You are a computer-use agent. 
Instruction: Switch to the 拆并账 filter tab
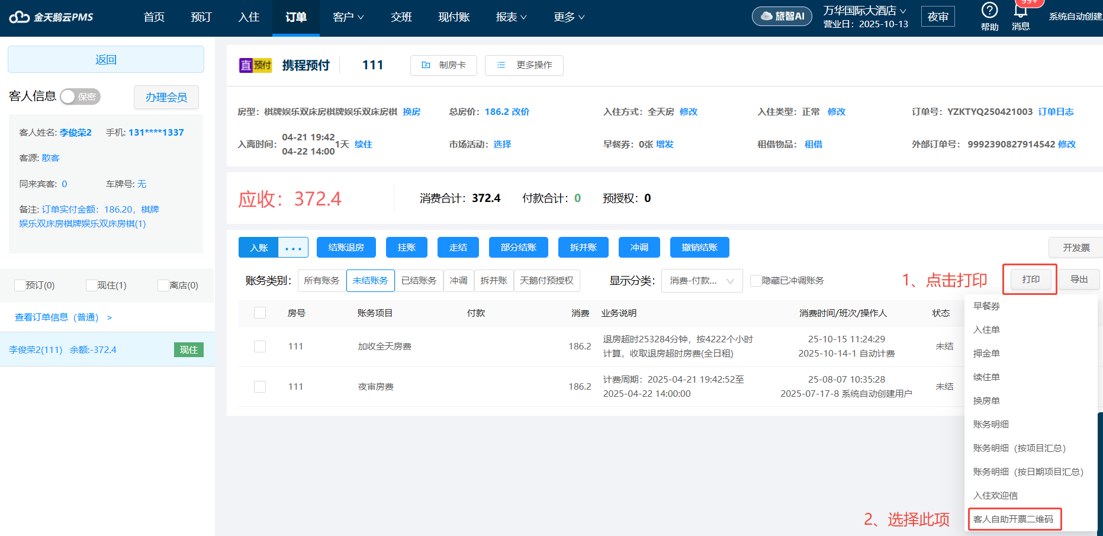click(x=494, y=281)
